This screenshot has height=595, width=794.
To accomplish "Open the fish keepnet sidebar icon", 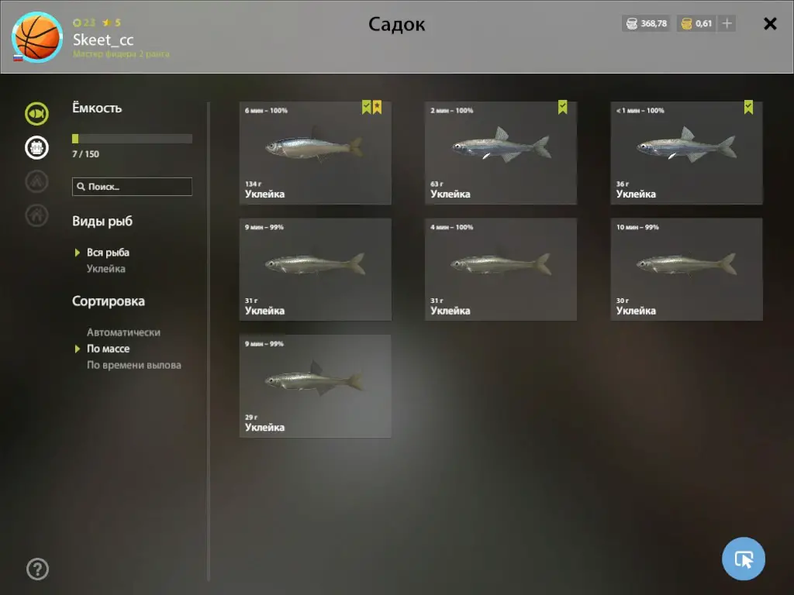I will pyautogui.click(x=37, y=113).
